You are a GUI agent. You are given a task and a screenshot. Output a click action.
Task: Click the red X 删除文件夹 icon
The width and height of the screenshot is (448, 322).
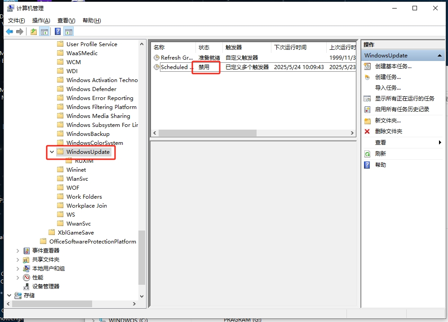367,131
